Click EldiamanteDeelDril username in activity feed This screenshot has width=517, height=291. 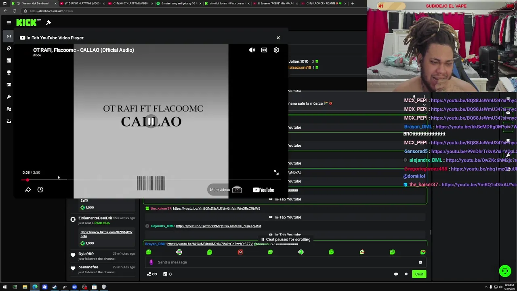tap(95, 218)
